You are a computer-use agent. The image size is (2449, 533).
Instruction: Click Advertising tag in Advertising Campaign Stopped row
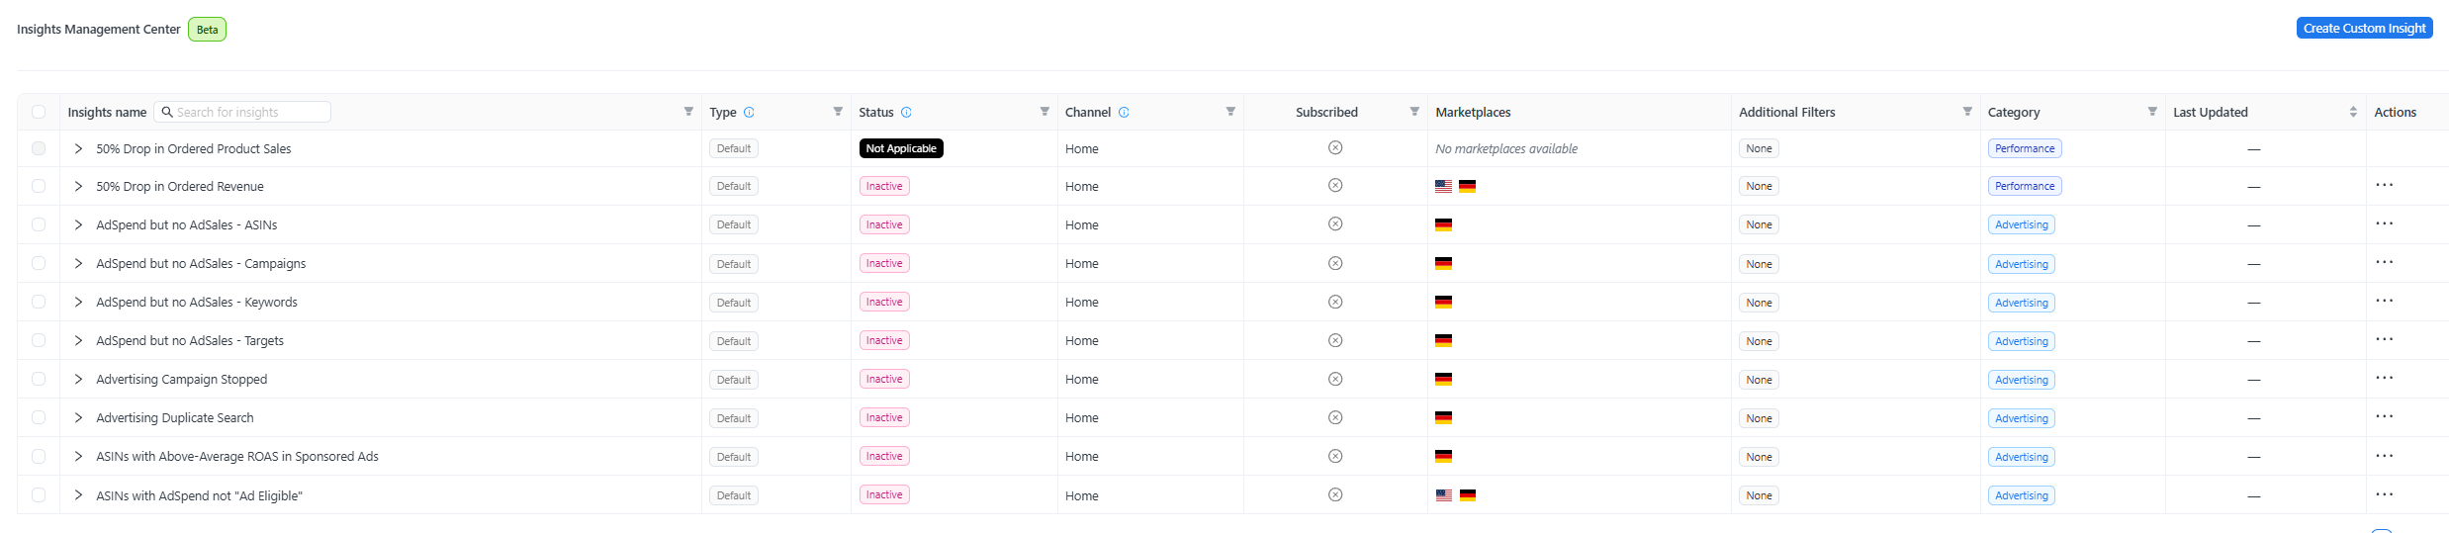(2022, 380)
